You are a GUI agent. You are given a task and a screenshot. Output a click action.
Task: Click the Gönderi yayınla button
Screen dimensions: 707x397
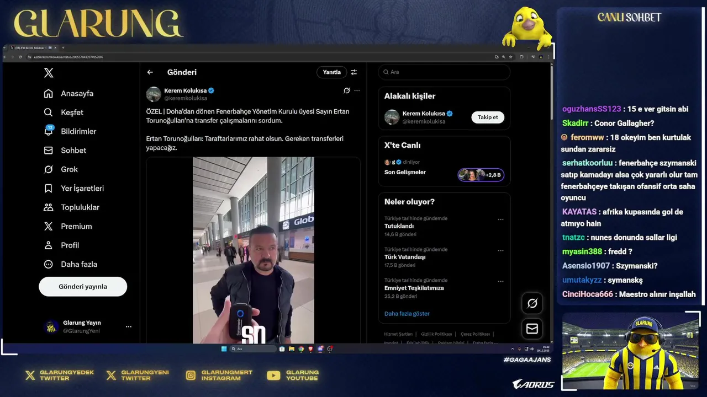(x=83, y=287)
